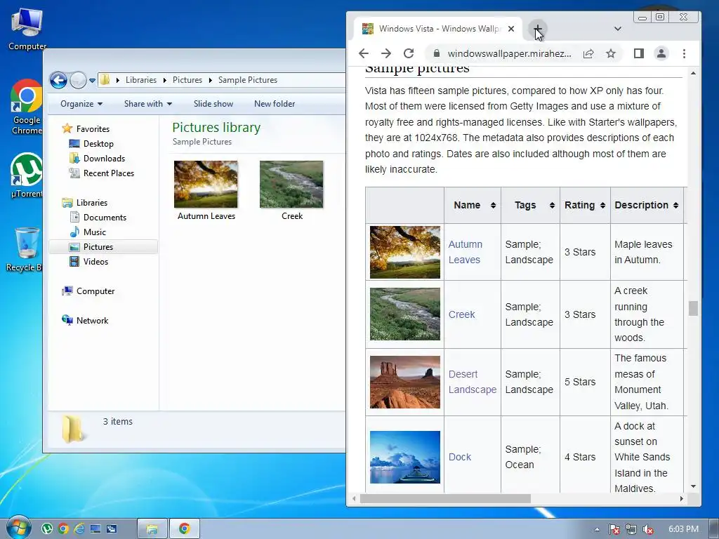Reload the Chrome page

(409, 53)
